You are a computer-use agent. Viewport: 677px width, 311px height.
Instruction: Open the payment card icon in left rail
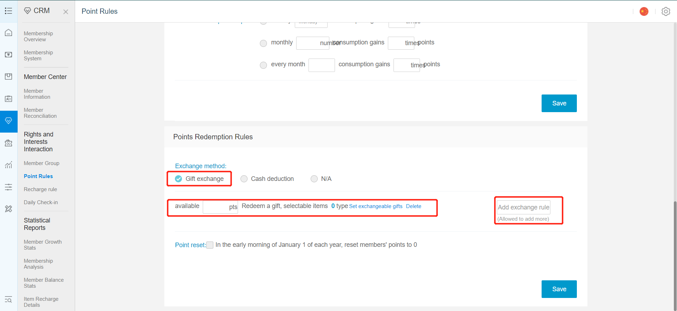coord(8,55)
